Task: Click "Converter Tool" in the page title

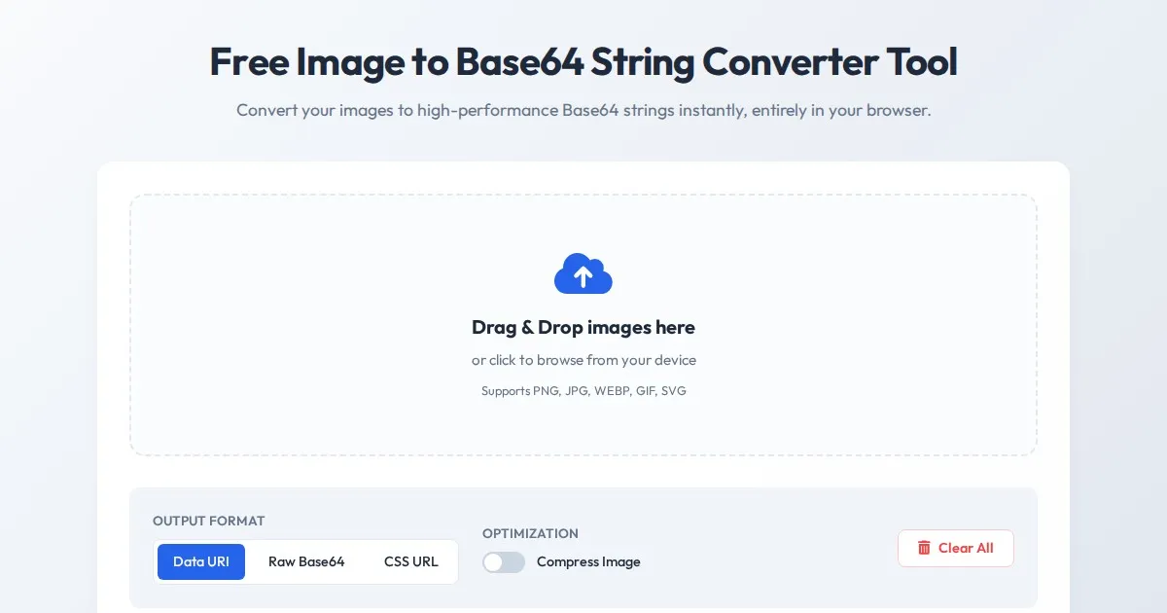Action: (830, 62)
